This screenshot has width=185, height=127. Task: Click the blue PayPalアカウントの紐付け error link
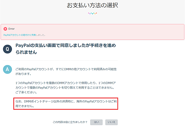pyautogui.click(x=20, y=35)
